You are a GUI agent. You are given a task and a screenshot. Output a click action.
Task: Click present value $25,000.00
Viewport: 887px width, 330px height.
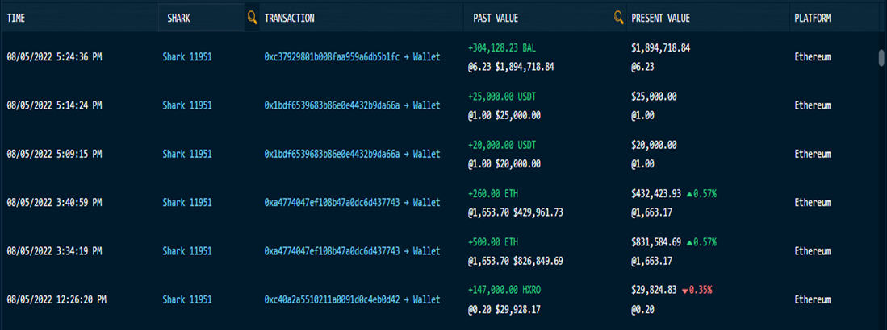[x=654, y=97]
